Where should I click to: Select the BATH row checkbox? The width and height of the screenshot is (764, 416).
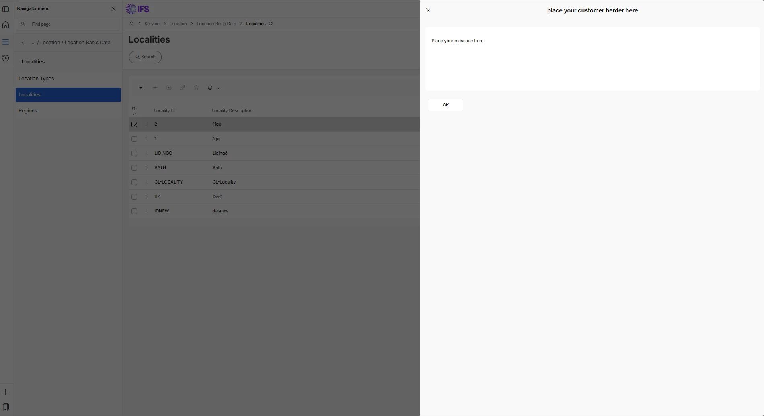click(134, 168)
